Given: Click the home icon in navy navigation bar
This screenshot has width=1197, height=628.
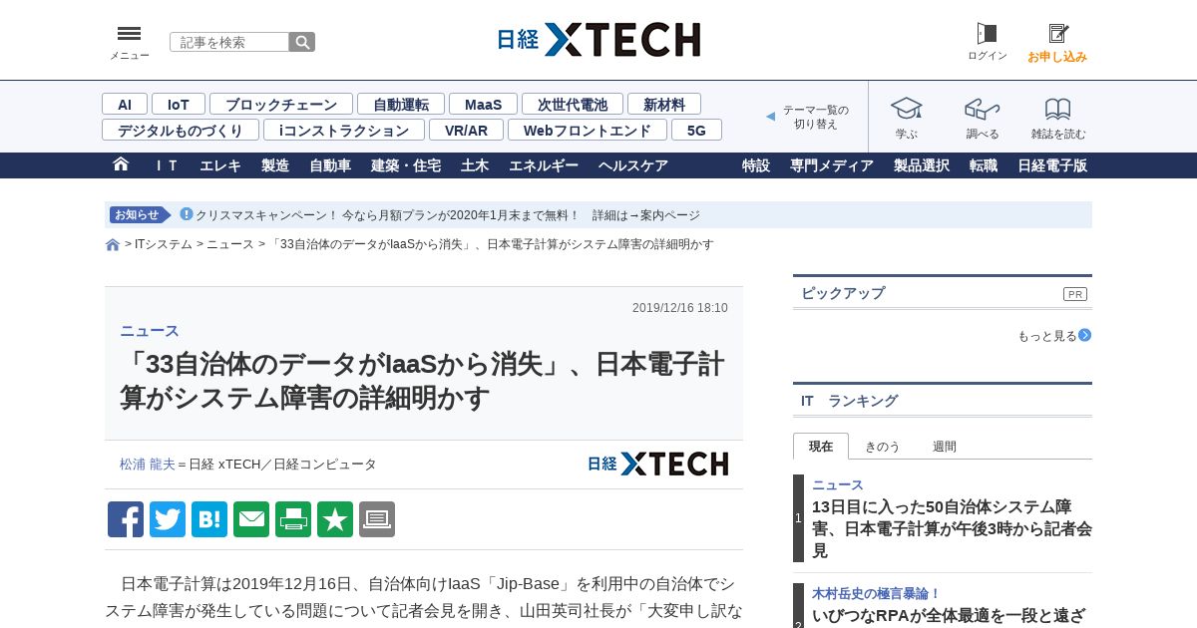Looking at the screenshot, I should [121, 164].
